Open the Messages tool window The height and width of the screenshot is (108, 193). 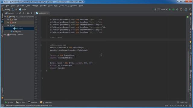coord(46,102)
